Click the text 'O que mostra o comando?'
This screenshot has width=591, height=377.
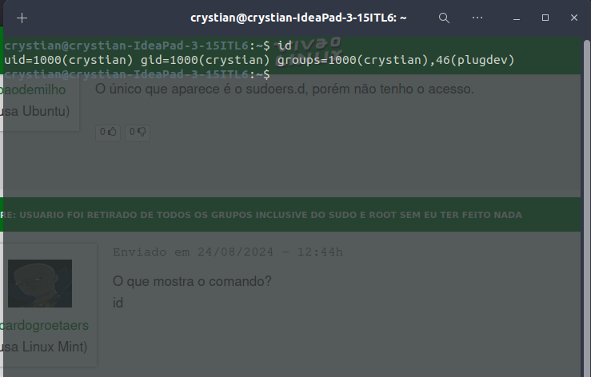(192, 281)
